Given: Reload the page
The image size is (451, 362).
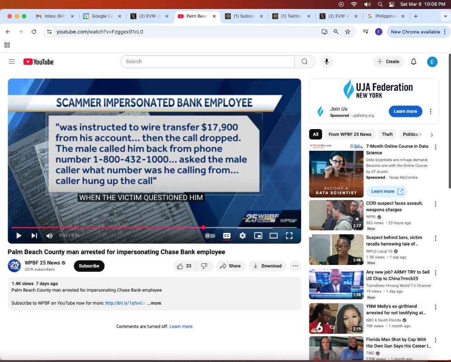Looking at the screenshot, I should pos(34,32).
